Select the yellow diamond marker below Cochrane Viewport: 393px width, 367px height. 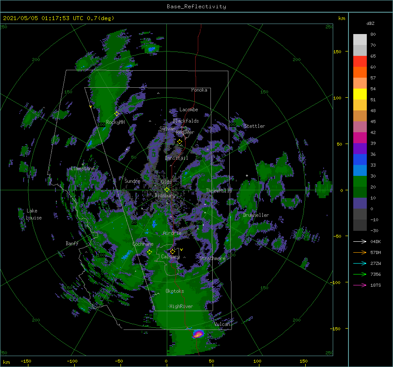[149, 252]
